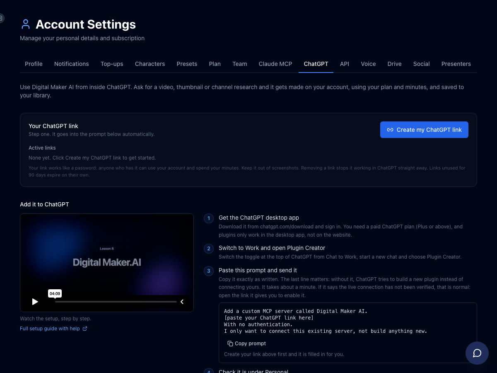Click 'Switch to Work and open Plugin Creator'

(x=272, y=248)
